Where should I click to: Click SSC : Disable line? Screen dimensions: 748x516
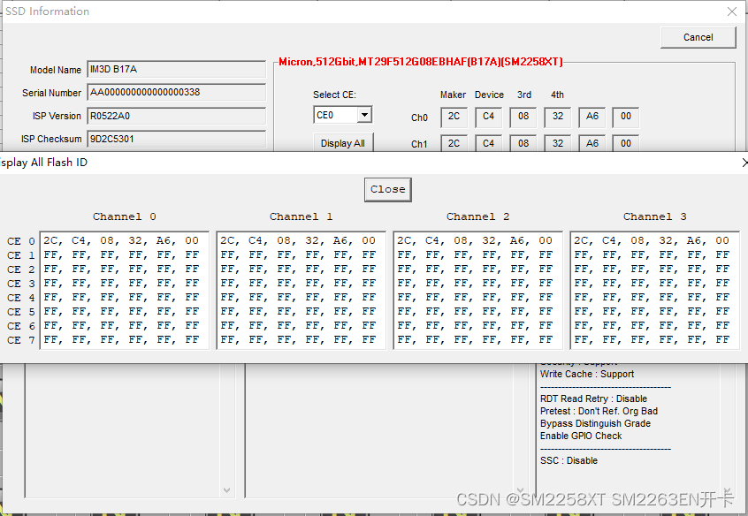coord(569,461)
